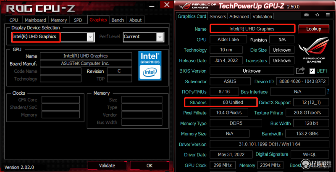This screenshot has height=172, width=336.
Task: Click the DDR5 Memory Type field
Action: (x=236, y=123)
